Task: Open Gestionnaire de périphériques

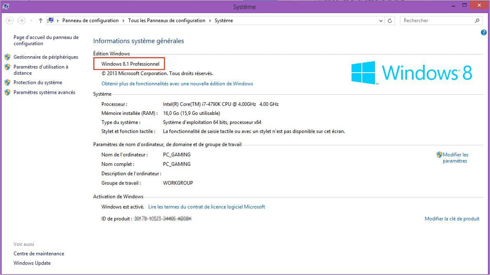Action: (46, 57)
